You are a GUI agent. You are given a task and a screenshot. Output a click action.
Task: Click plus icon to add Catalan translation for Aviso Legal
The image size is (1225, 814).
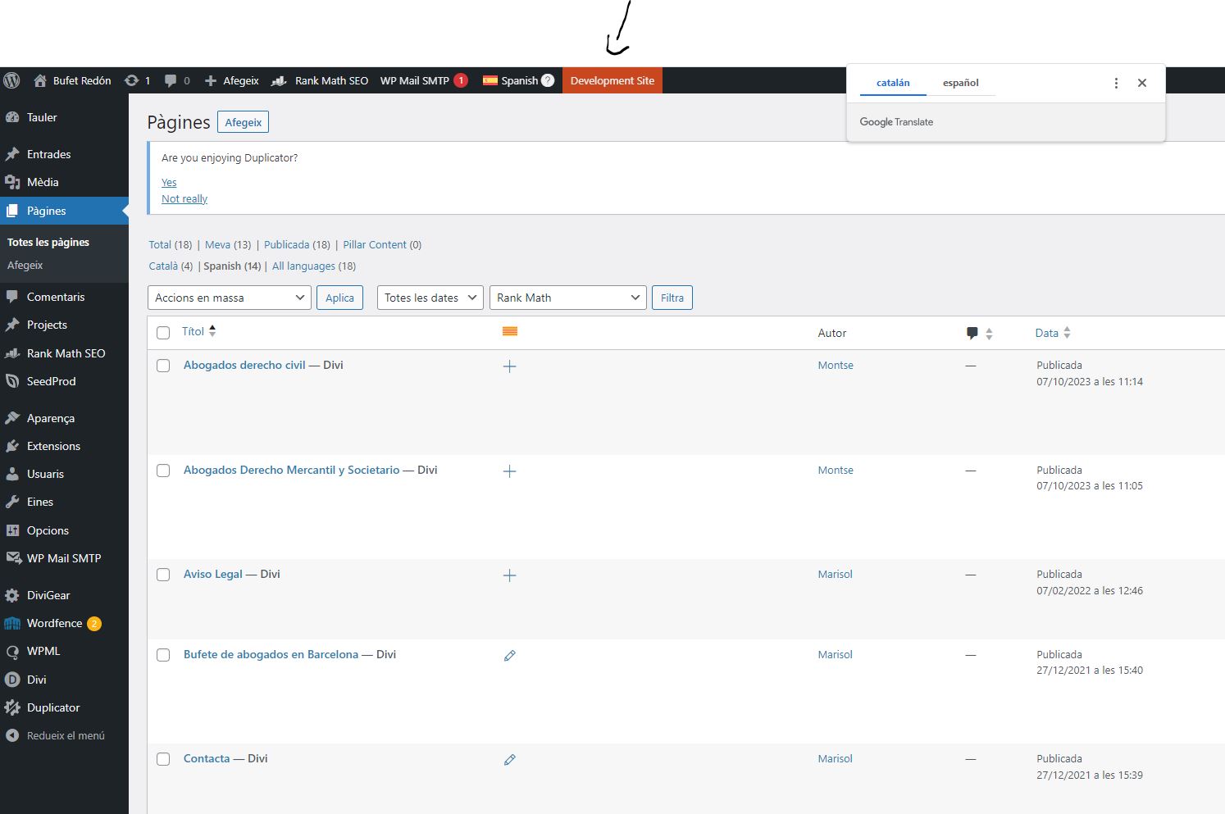[x=509, y=575]
